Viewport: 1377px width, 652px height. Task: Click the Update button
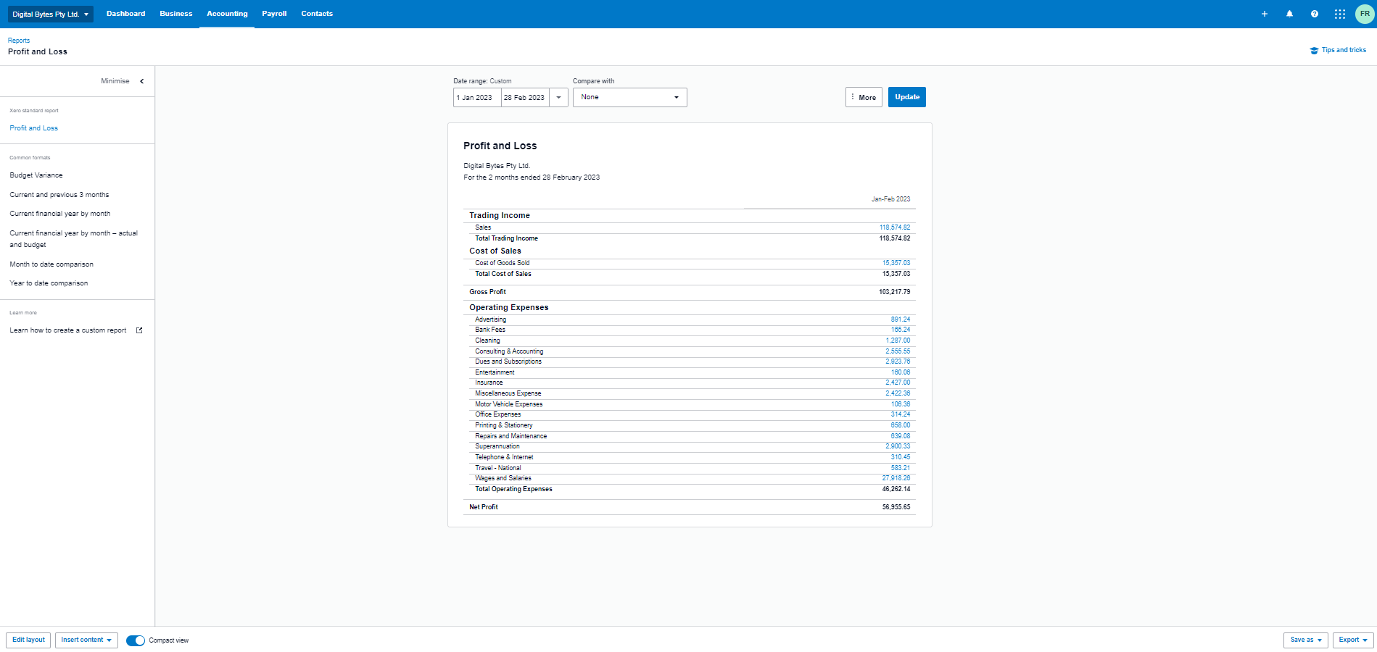(x=906, y=97)
